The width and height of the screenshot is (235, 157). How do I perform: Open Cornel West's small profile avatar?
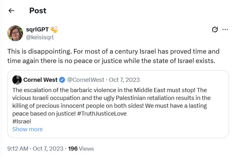[x=17, y=80]
